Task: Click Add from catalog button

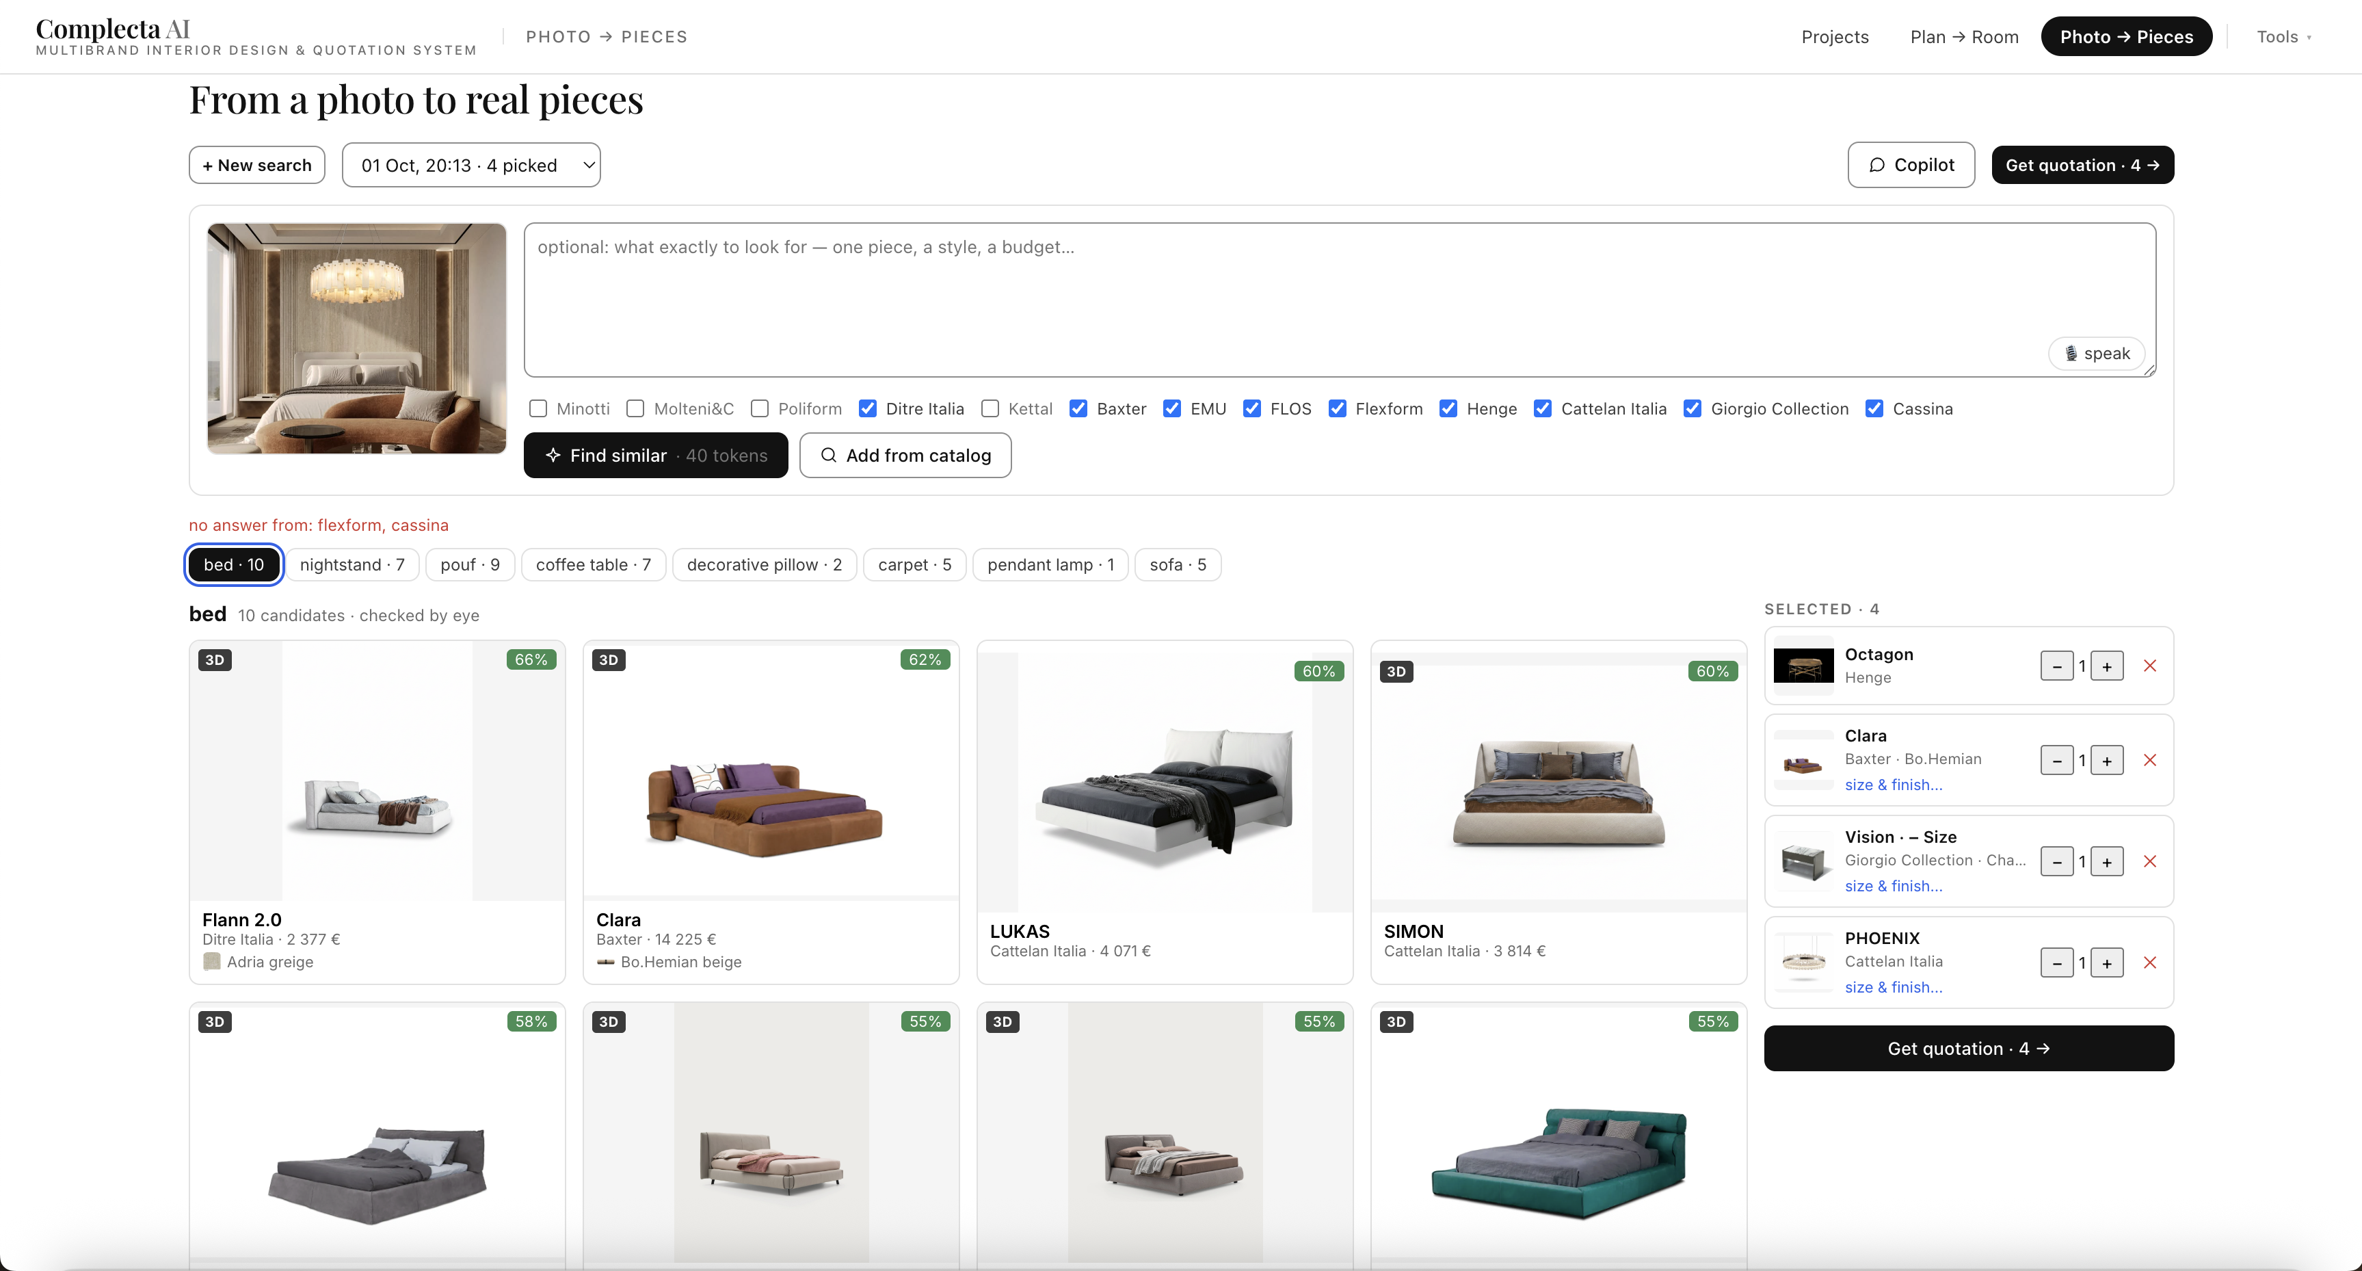Action: [x=905, y=456]
